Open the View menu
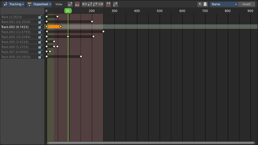This screenshot has height=145, width=258. tap(59, 4)
